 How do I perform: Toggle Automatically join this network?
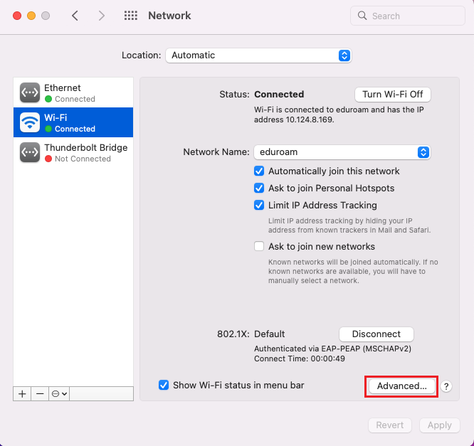pyautogui.click(x=259, y=171)
